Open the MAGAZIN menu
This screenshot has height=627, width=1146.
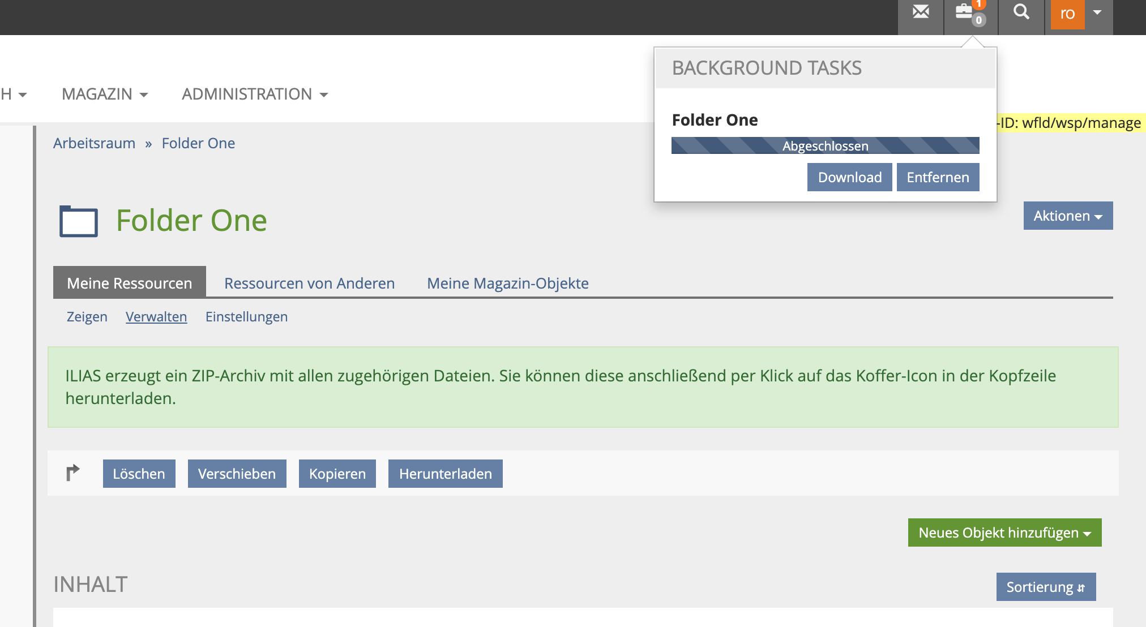(105, 94)
